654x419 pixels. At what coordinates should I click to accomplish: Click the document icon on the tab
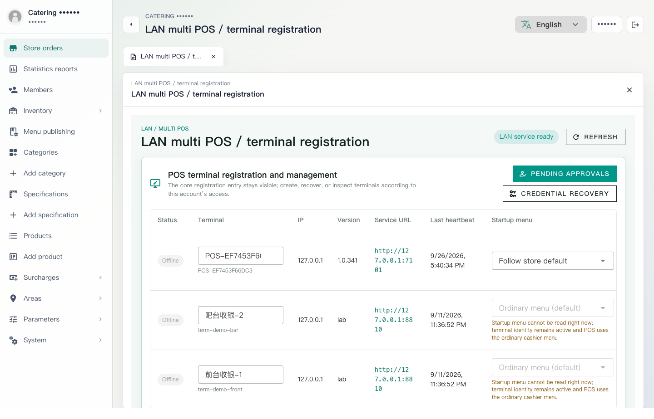pos(133,57)
